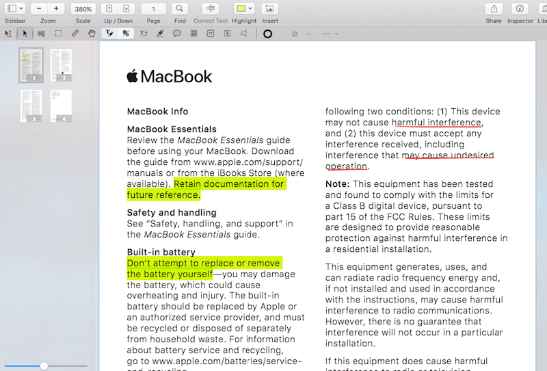The image size is (547, 371).
Task: Open Find with the magnifier button
Action: point(179,8)
